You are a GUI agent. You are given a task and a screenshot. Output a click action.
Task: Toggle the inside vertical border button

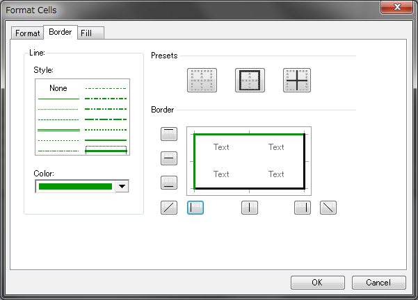[250, 208]
